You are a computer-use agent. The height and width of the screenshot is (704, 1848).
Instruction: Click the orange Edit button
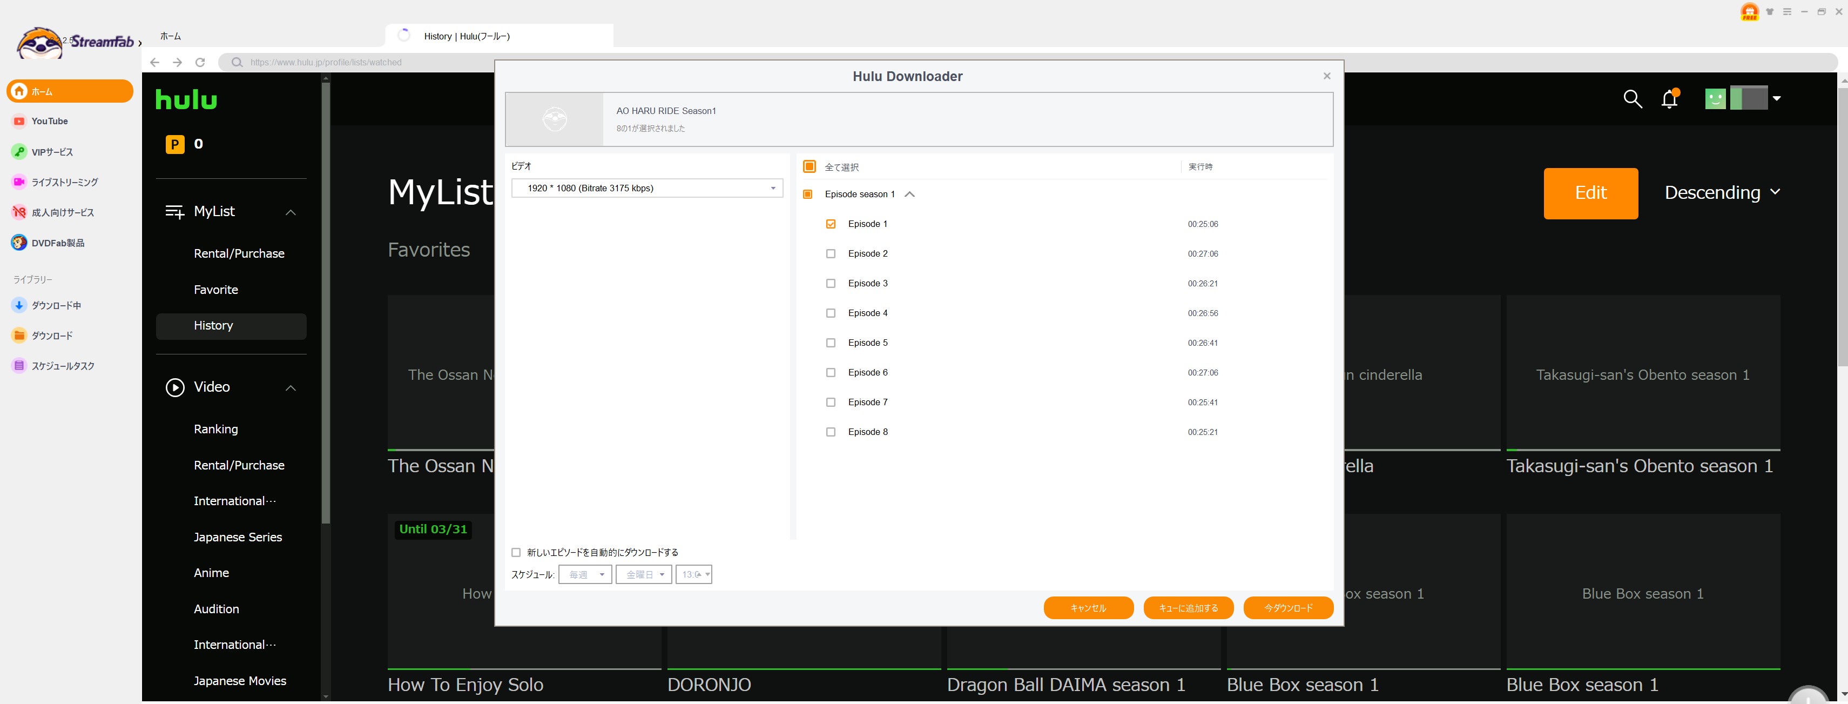[x=1590, y=193]
